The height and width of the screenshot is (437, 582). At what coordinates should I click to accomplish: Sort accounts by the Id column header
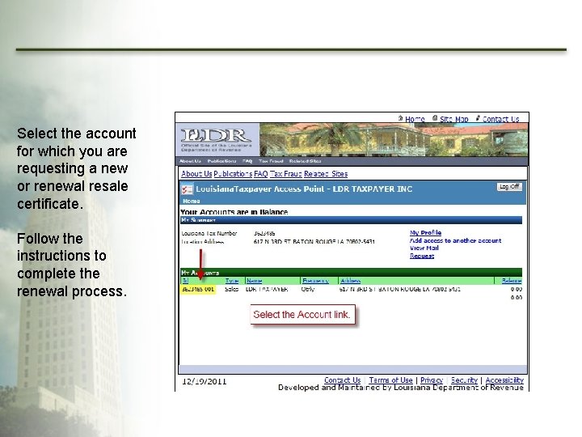point(185,281)
